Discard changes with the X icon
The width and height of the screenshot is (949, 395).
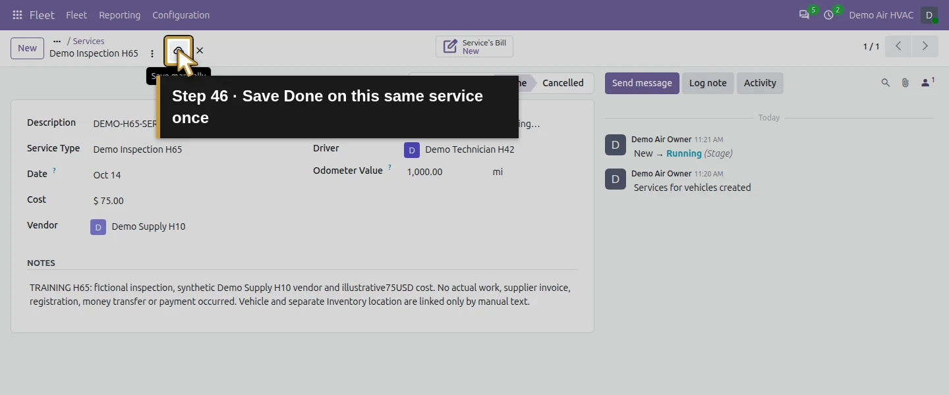[200, 51]
